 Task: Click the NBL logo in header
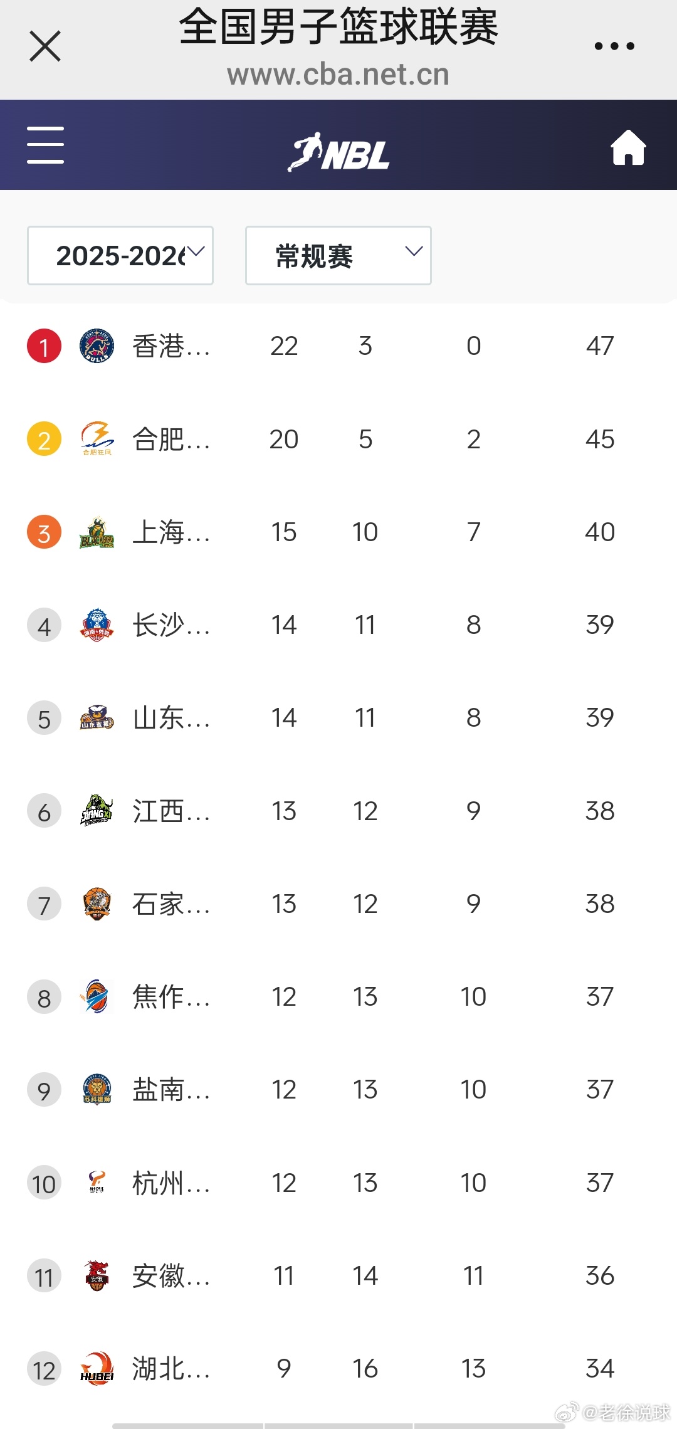(x=338, y=152)
